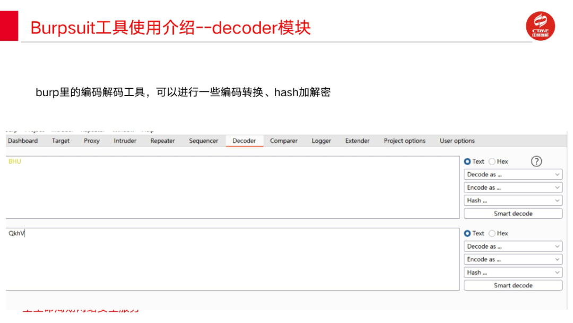Open Decode as dropdown in QkhV panel
The image size is (573, 323).
pos(513,246)
